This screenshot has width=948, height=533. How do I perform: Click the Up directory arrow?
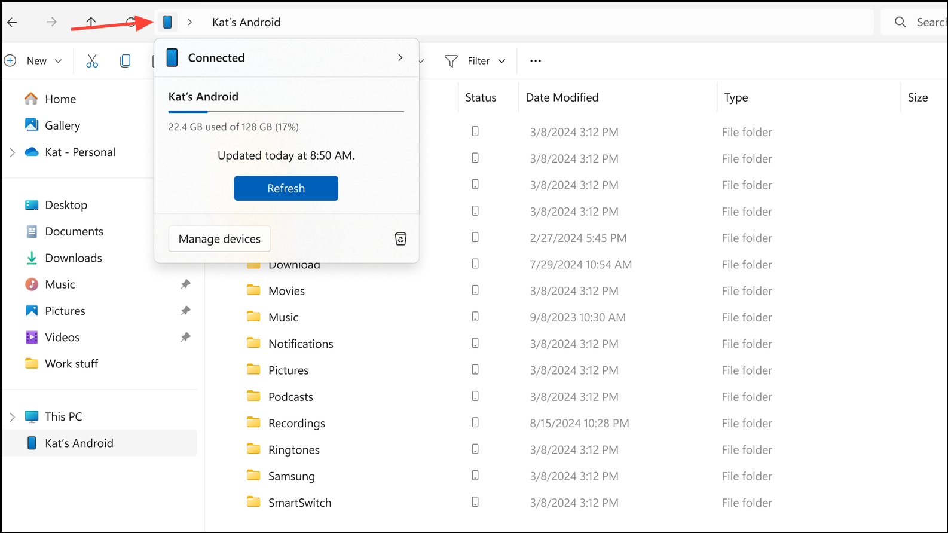click(91, 22)
